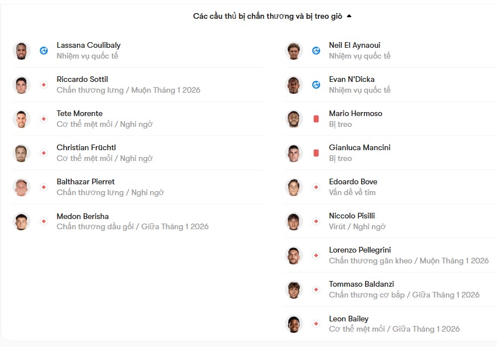Open Riccardo Sottil's player name link
Image resolution: width=497 pixels, height=347 pixels.
point(82,79)
